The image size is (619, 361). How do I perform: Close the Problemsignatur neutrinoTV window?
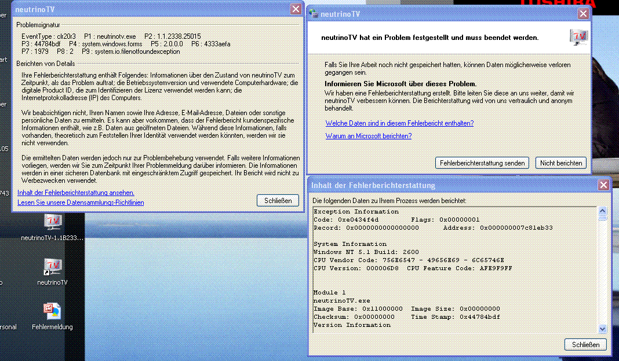coord(296,9)
